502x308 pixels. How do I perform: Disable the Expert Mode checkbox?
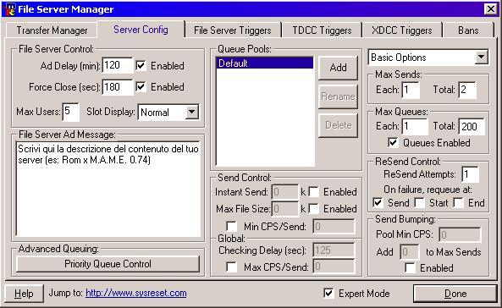point(328,293)
